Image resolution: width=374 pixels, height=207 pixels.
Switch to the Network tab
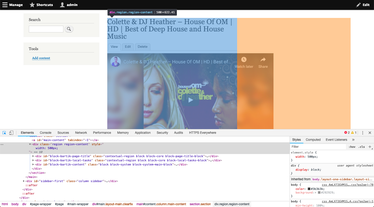[81, 133]
